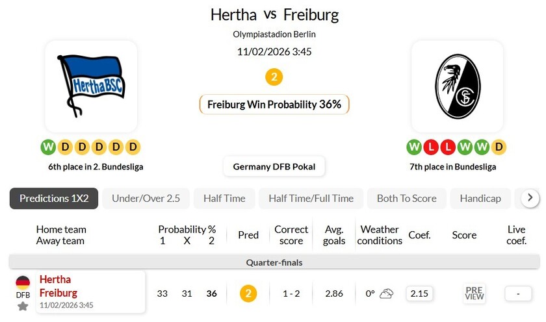Open the match PREVIEW icon
The height and width of the screenshot is (322, 546).
474,293
